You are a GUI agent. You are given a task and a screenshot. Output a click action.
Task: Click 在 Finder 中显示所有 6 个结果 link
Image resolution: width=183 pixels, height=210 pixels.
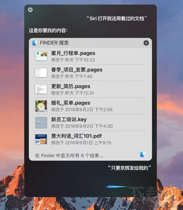point(69,156)
